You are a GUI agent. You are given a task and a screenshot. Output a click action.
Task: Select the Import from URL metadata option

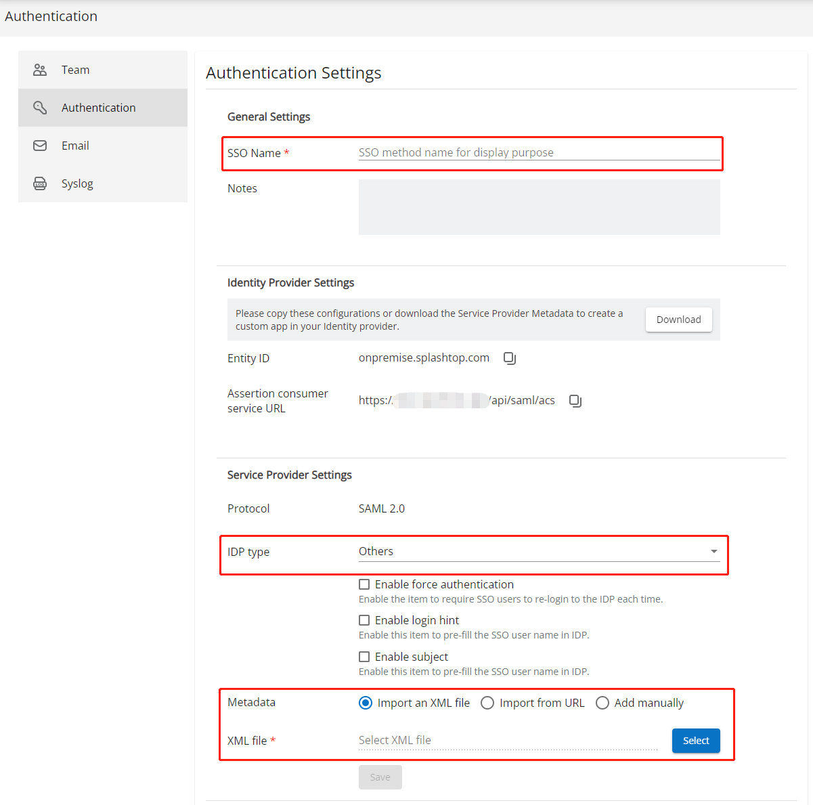[487, 703]
